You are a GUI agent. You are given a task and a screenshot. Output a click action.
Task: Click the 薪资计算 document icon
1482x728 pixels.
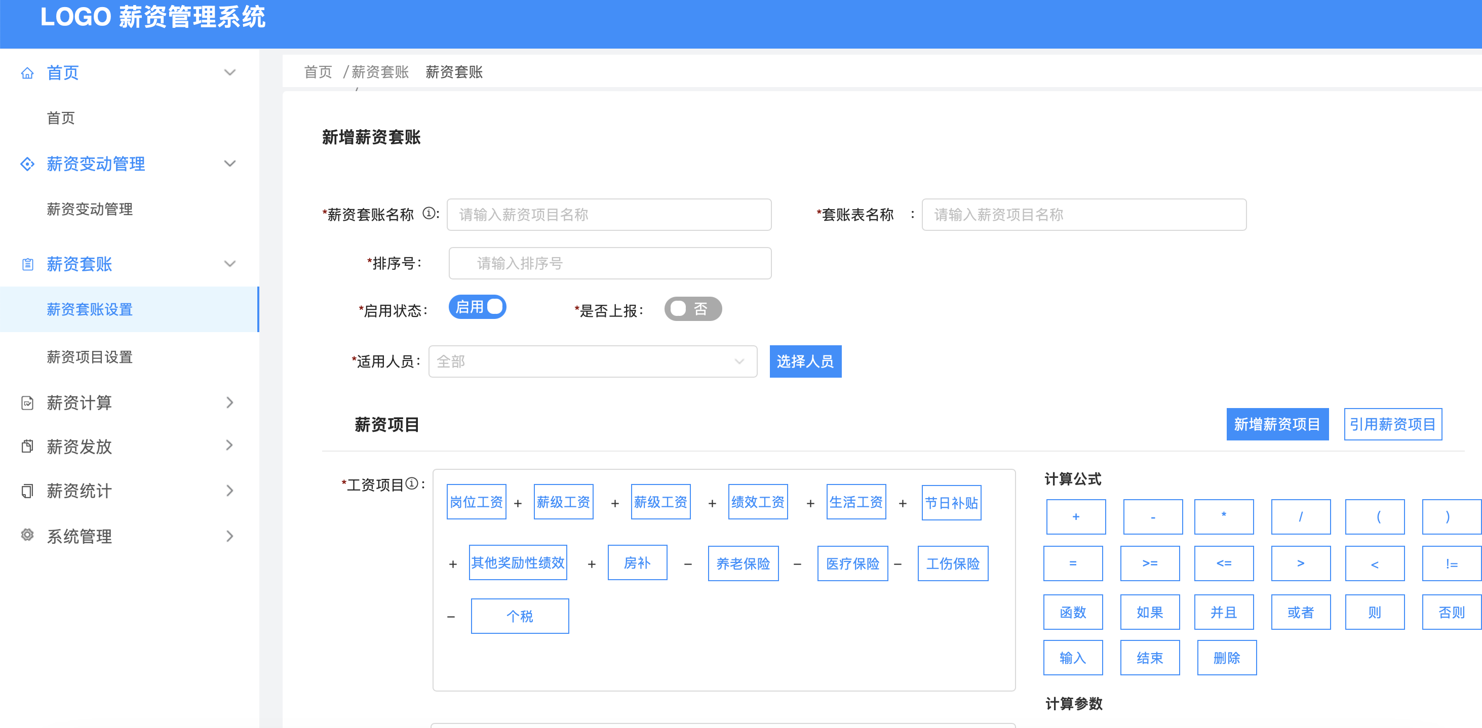(27, 402)
